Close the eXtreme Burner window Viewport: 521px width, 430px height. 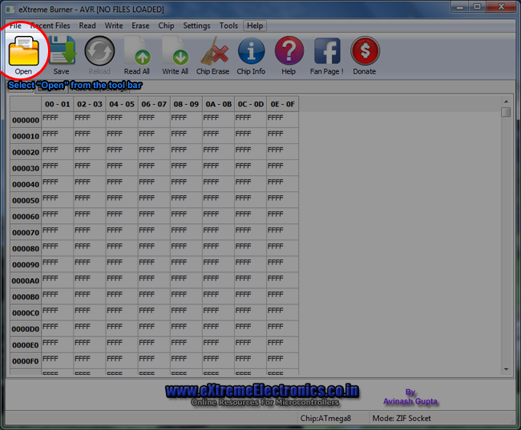point(502,7)
